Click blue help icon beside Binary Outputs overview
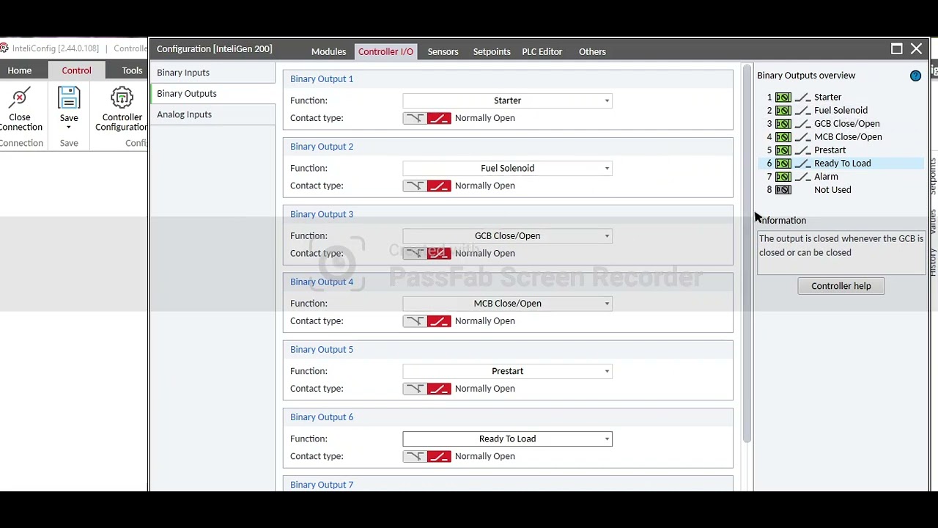This screenshot has height=528, width=938. coord(915,76)
